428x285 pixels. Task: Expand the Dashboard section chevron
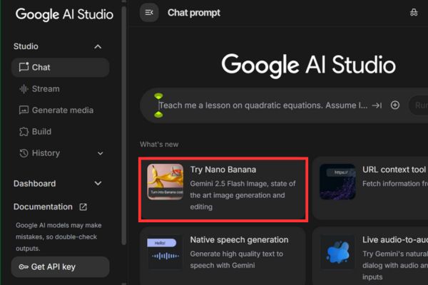[x=98, y=183]
